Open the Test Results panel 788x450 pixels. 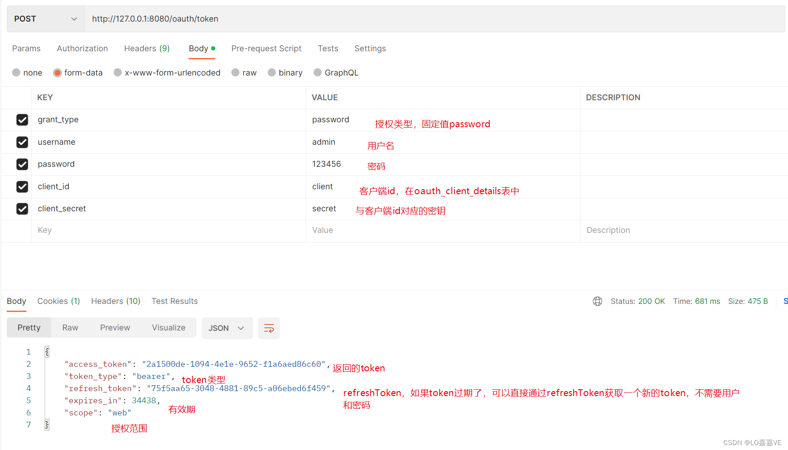(174, 301)
